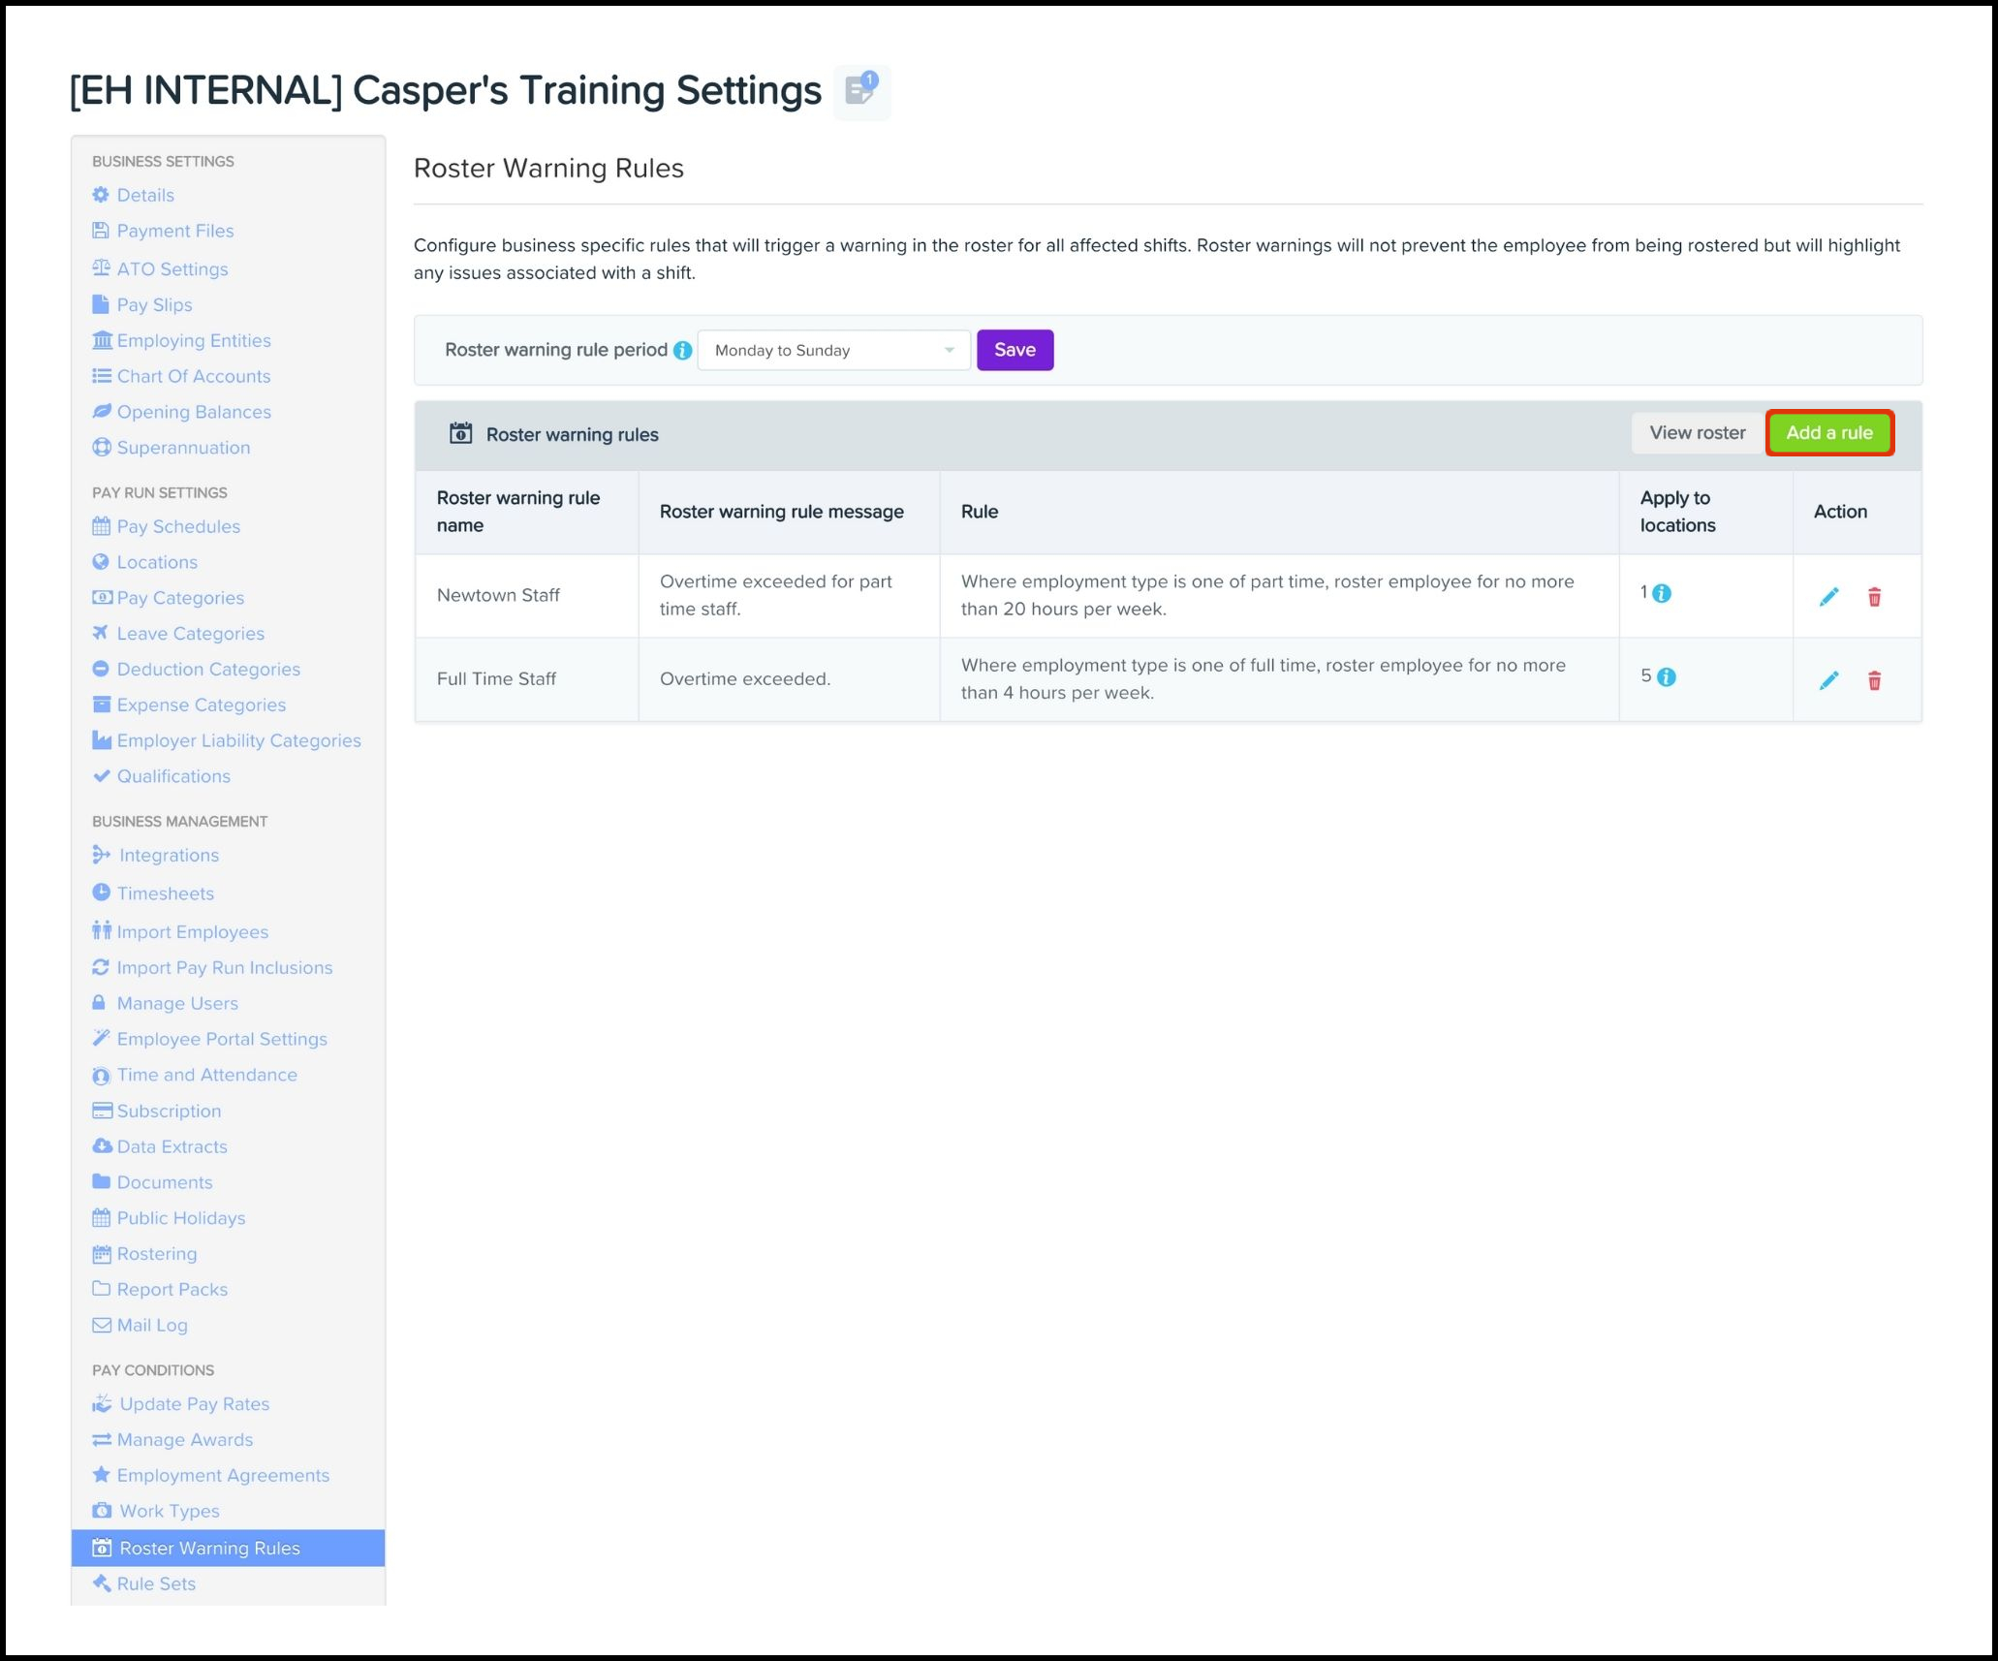Edit the Newtown Staff rule with pencil icon
The width and height of the screenshot is (1998, 1661).
click(x=1828, y=597)
